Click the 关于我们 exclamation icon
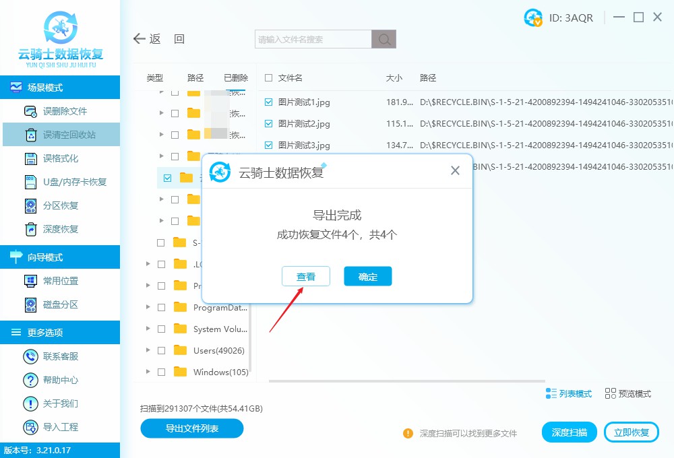The width and height of the screenshot is (674, 458). (30, 403)
